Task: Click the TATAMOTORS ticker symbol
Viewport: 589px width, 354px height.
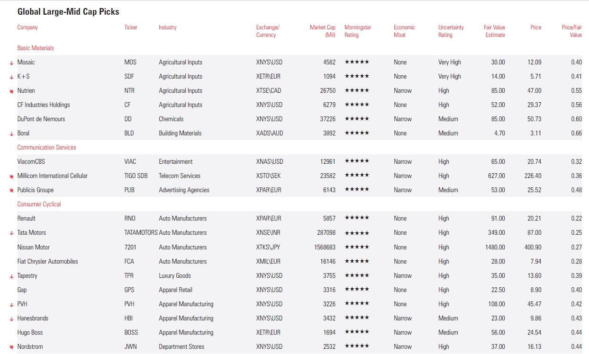Action: [141, 232]
